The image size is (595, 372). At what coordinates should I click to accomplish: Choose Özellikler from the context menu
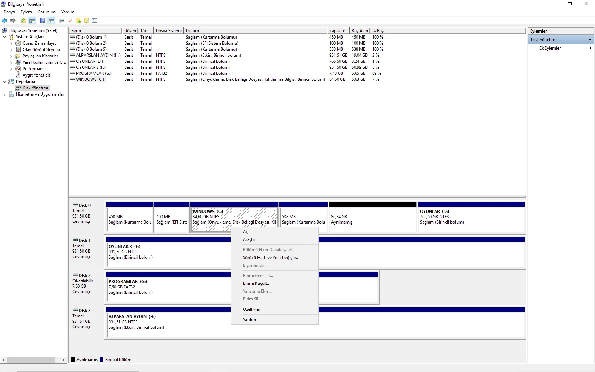(274, 309)
